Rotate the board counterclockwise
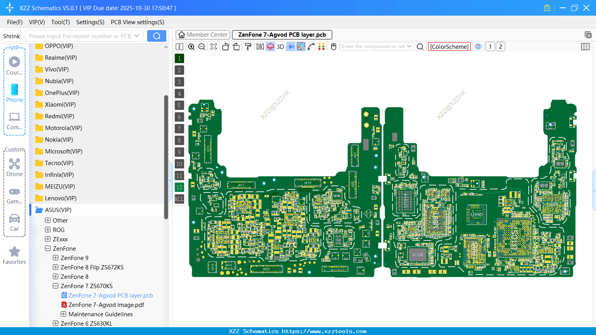596x335 pixels. coord(225,47)
